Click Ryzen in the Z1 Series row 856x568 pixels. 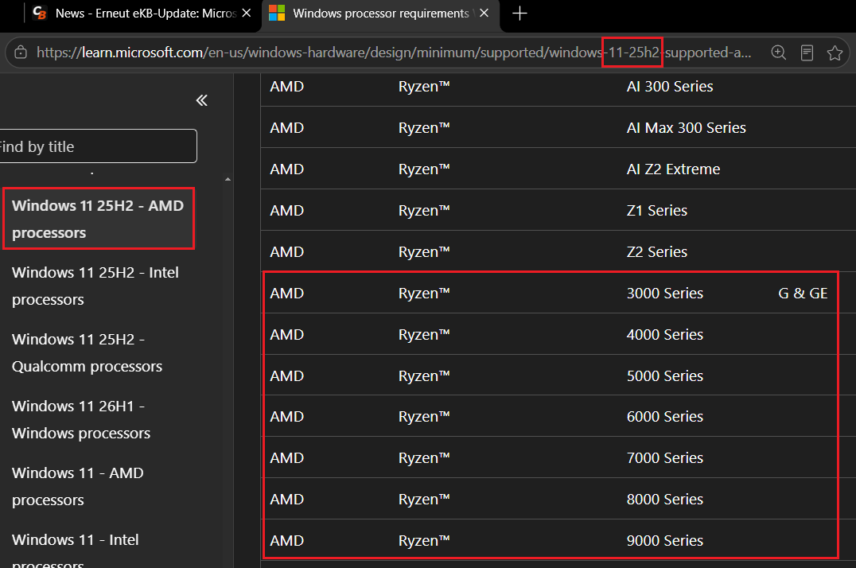(424, 210)
